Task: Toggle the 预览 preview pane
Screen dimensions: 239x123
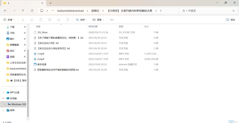Action: [x=230, y=20]
